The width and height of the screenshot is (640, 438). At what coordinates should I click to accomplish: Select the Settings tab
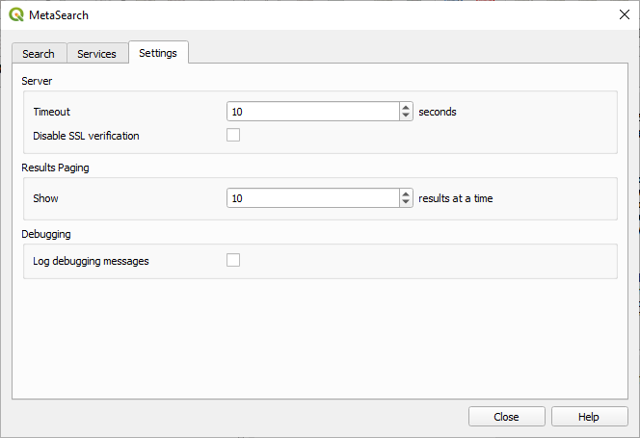coord(158,53)
